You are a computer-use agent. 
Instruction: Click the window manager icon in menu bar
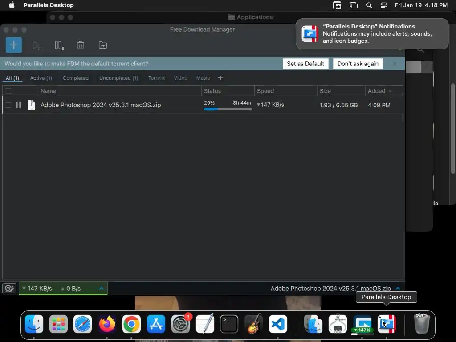354,5
